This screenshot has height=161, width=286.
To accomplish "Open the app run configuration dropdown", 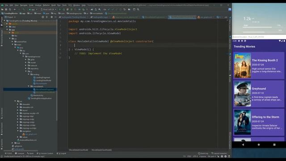I will pyautogui.click(x=33, y=9).
